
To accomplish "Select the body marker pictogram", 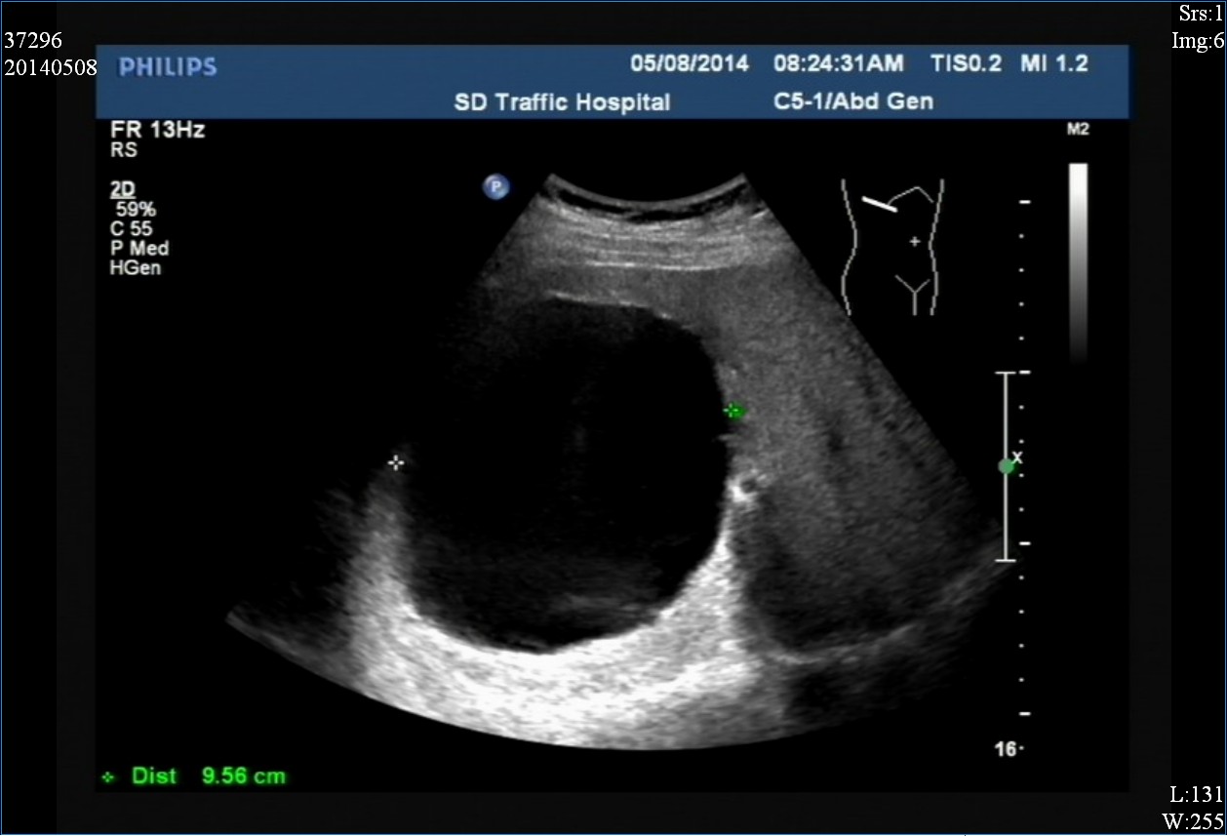I will click(x=893, y=247).
